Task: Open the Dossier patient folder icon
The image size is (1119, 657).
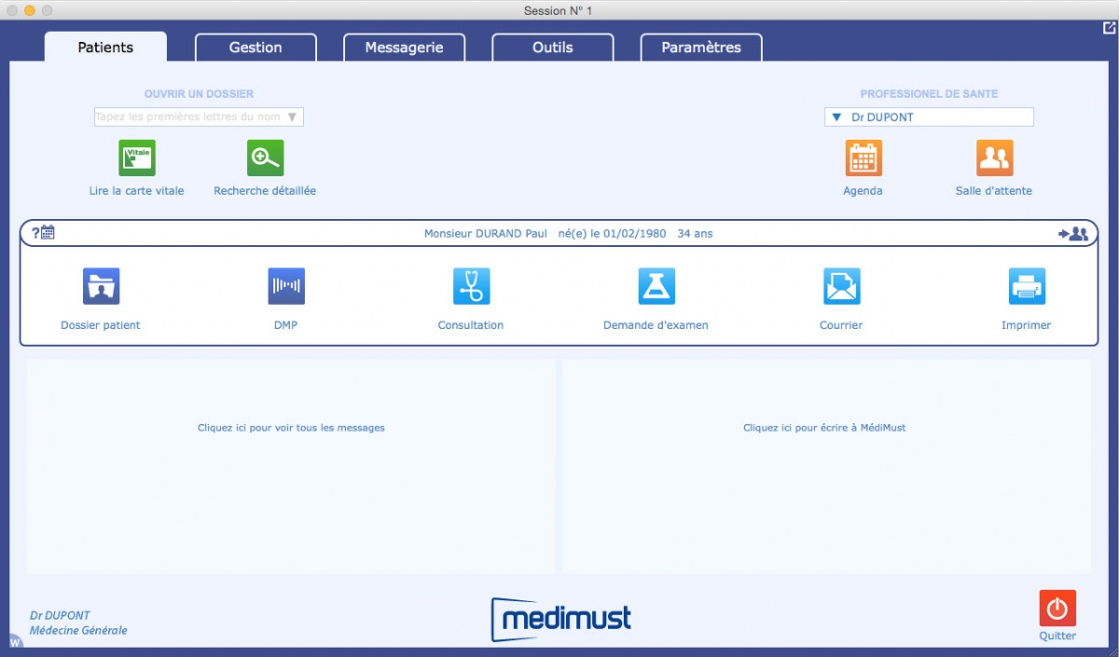Action: (x=101, y=286)
